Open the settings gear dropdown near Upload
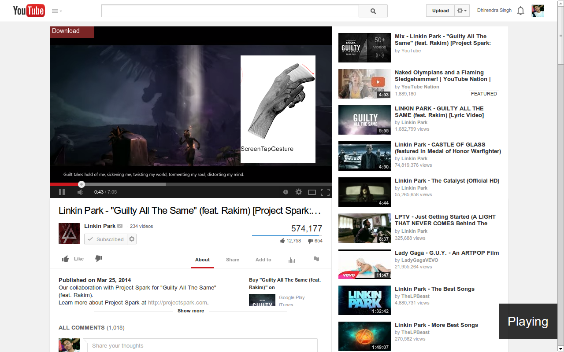Viewport: 564px width, 352px height. [x=462, y=11]
